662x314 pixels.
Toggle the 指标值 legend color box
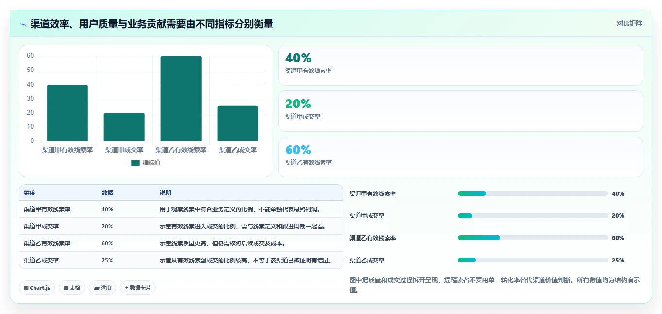click(x=136, y=163)
